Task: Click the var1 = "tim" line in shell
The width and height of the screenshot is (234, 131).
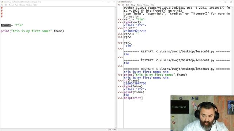Action: 134,19
